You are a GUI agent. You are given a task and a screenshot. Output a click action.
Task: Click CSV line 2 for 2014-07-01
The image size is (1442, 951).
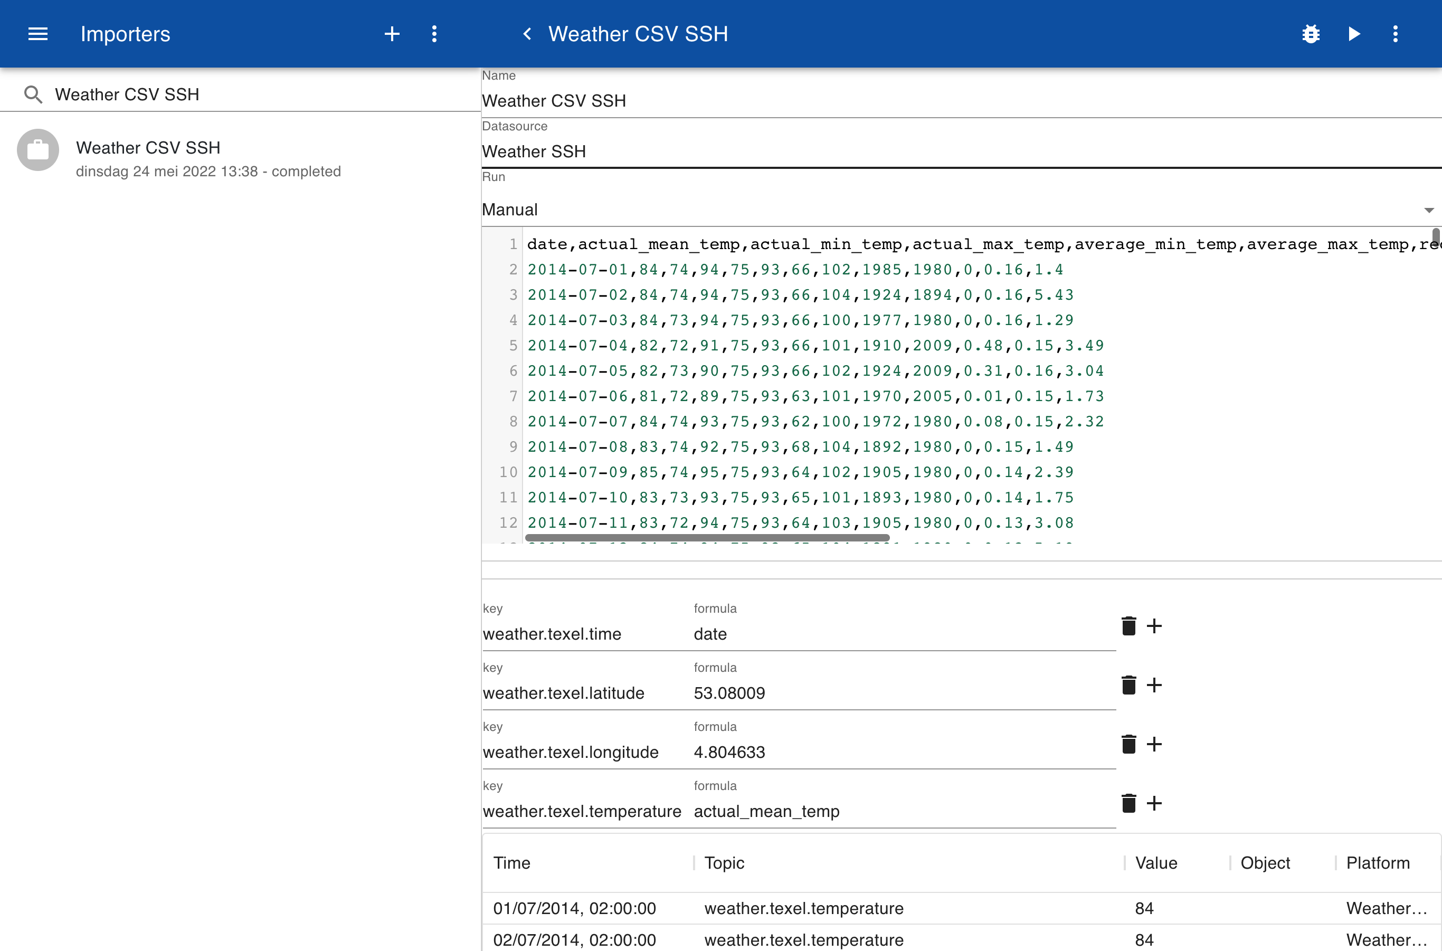pyautogui.click(x=795, y=270)
